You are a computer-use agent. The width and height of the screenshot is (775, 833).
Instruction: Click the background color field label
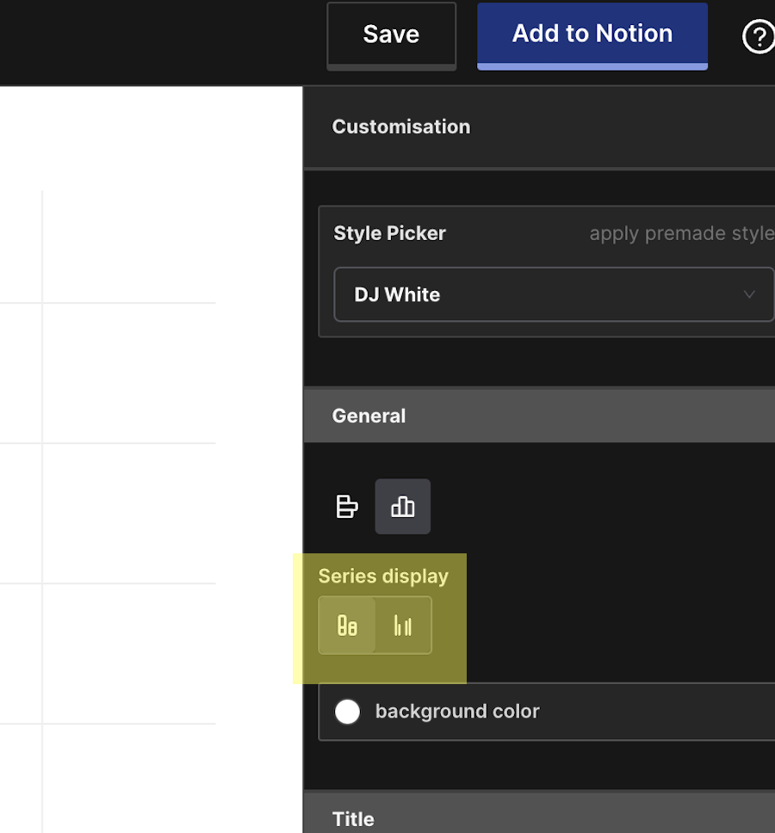click(x=457, y=712)
